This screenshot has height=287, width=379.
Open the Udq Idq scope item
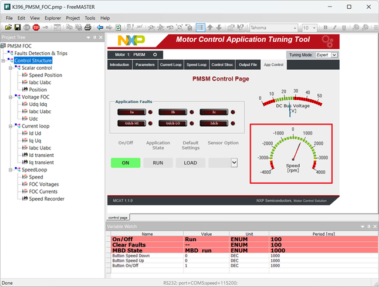coord(38,104)
